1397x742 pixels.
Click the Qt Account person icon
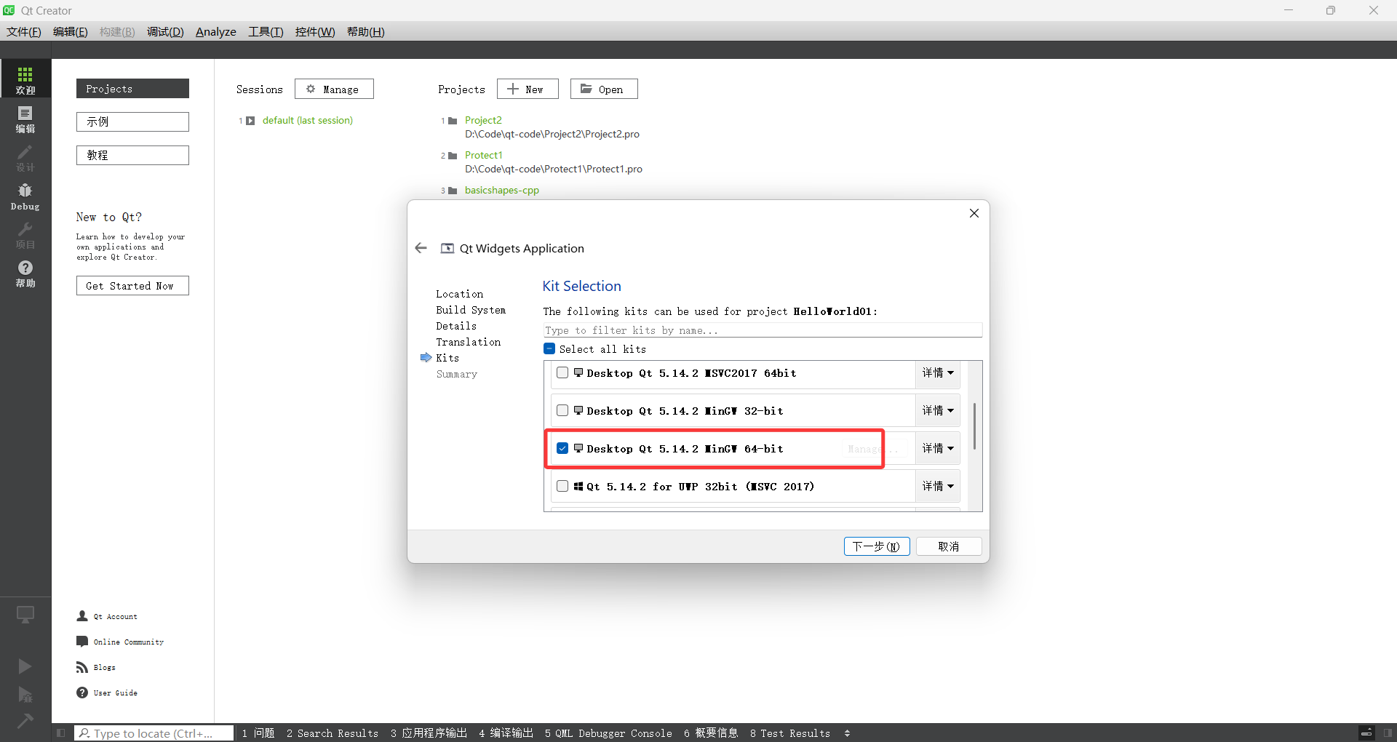(82, 616)
